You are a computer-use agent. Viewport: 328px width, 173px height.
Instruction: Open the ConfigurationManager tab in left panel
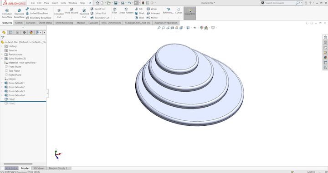tap(17, 32)
